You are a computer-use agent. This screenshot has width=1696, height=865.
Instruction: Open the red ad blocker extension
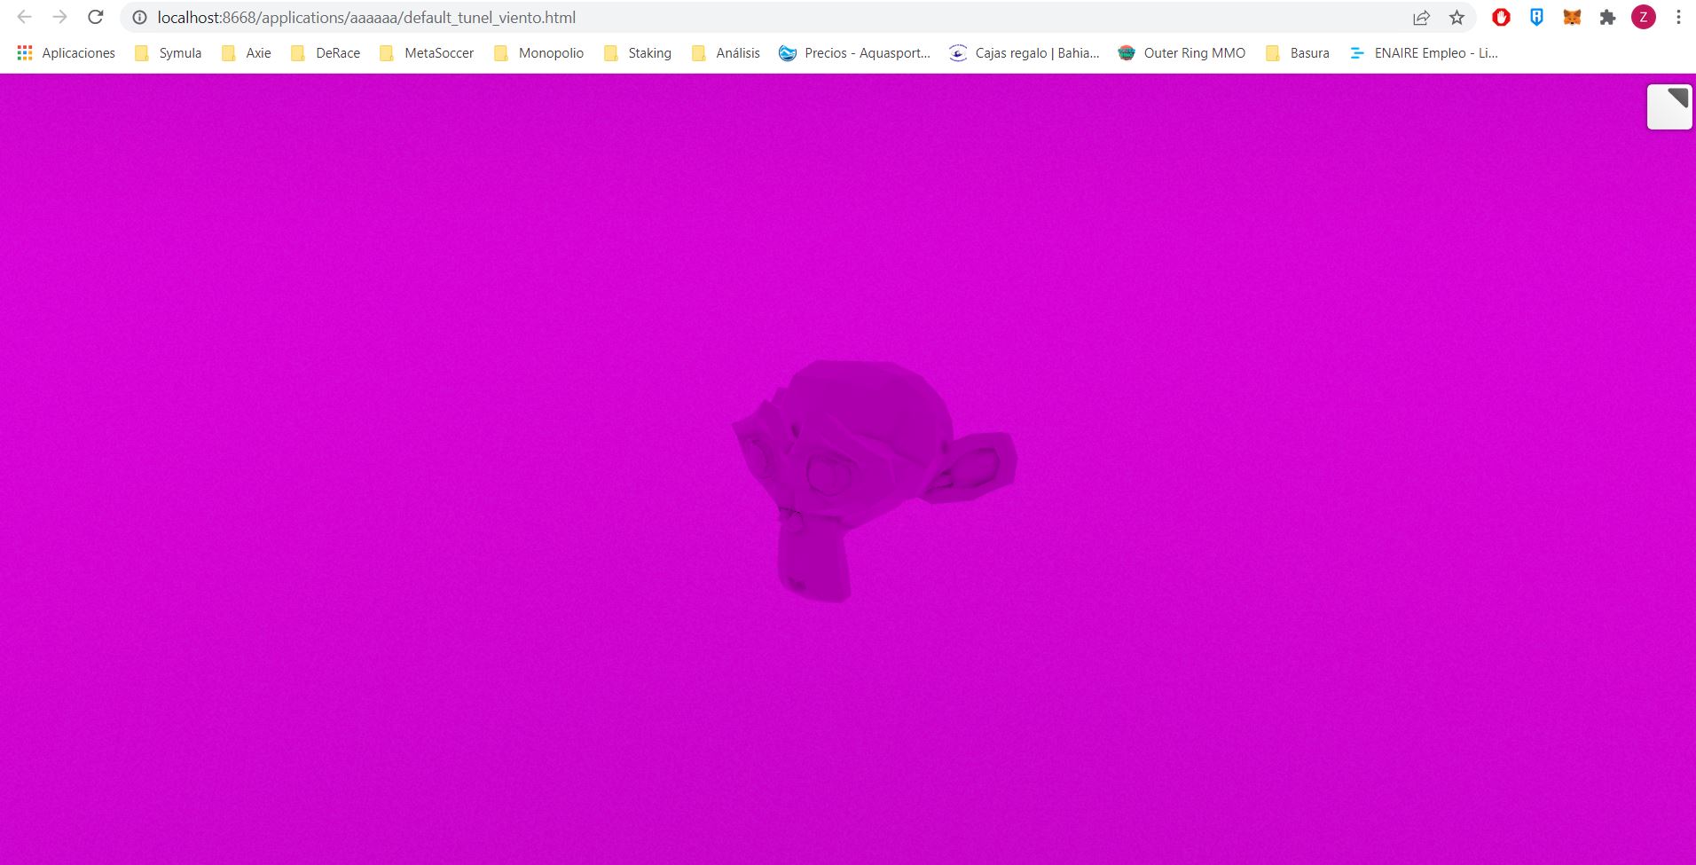click(x=1501, y=17)
